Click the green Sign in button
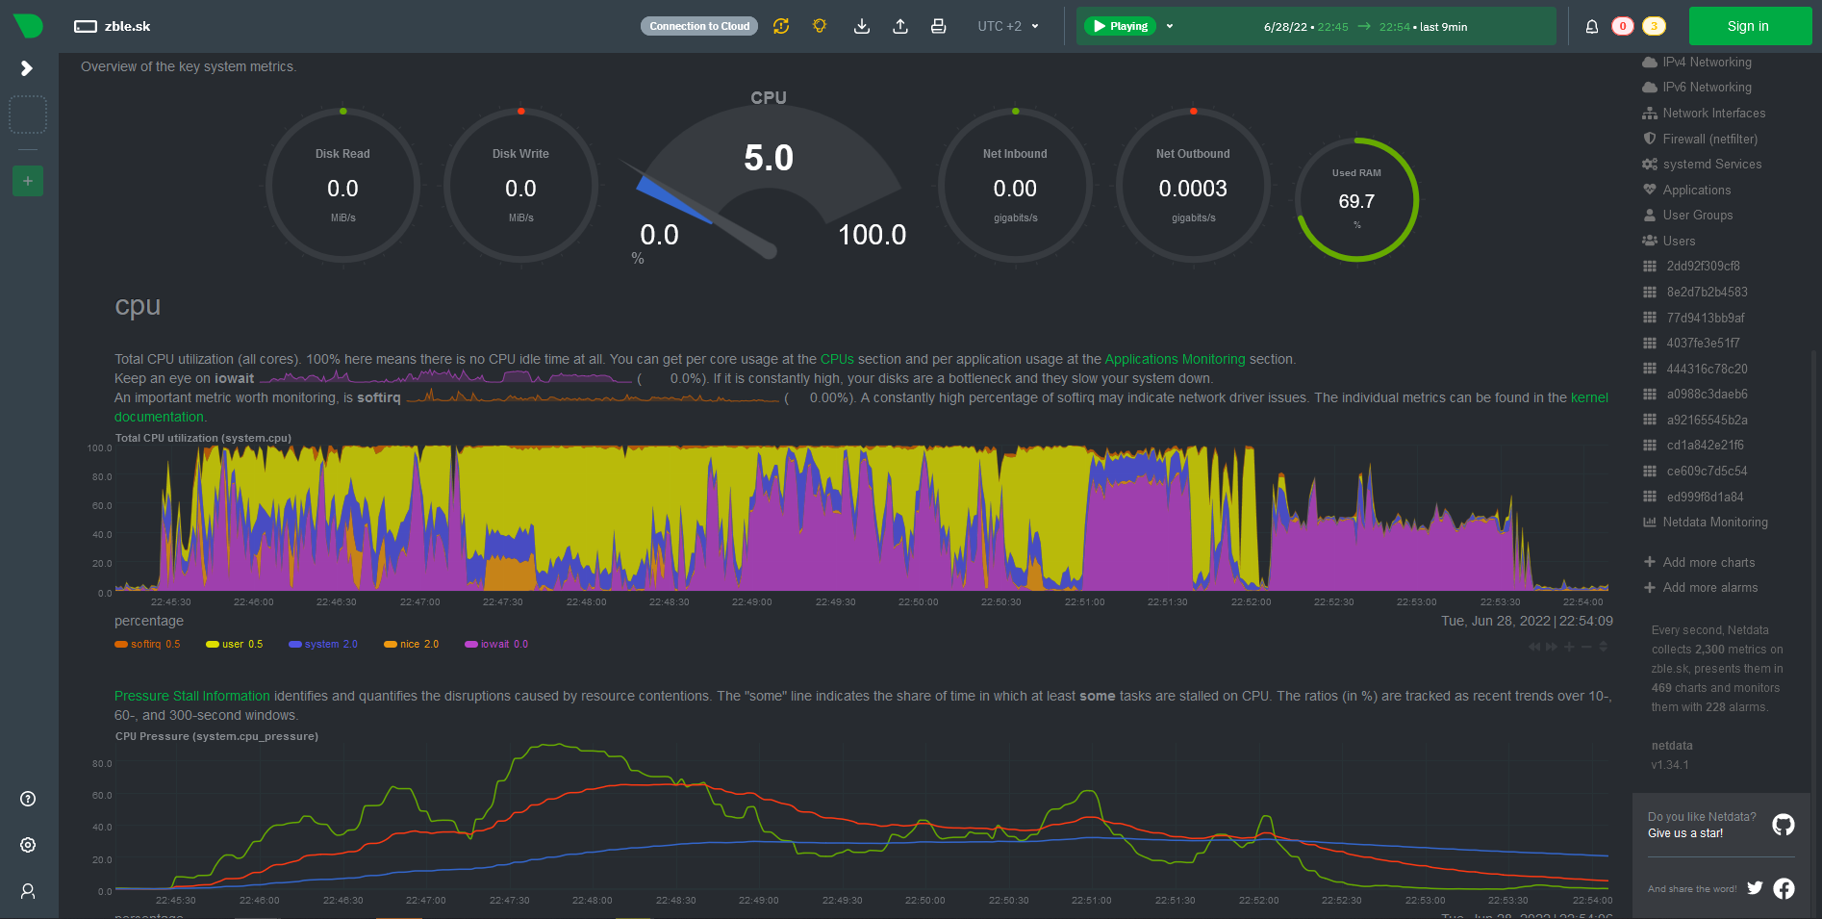The width and height of the screenshot is (1822, 919). [x=1748, y=26]
